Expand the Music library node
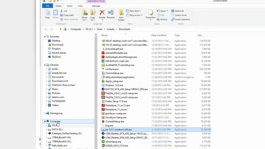Image resolution: width=265 pixels, height=149 pixels. [47, 89]
